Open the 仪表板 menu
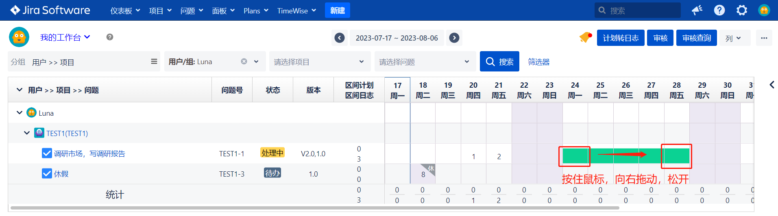Screen dimensions: 778x216 (x=125, y=11)
